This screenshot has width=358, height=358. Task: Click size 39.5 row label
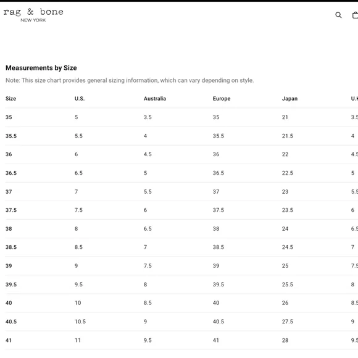(11, 285)
